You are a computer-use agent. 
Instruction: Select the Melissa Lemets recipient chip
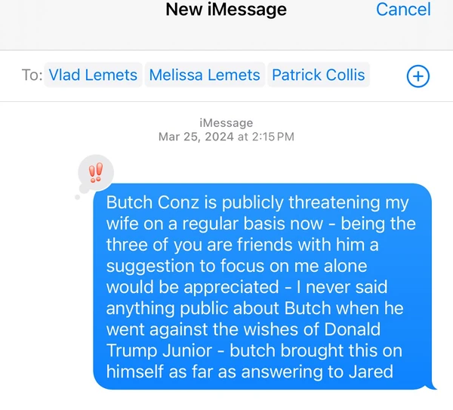[x=205, y=75]
